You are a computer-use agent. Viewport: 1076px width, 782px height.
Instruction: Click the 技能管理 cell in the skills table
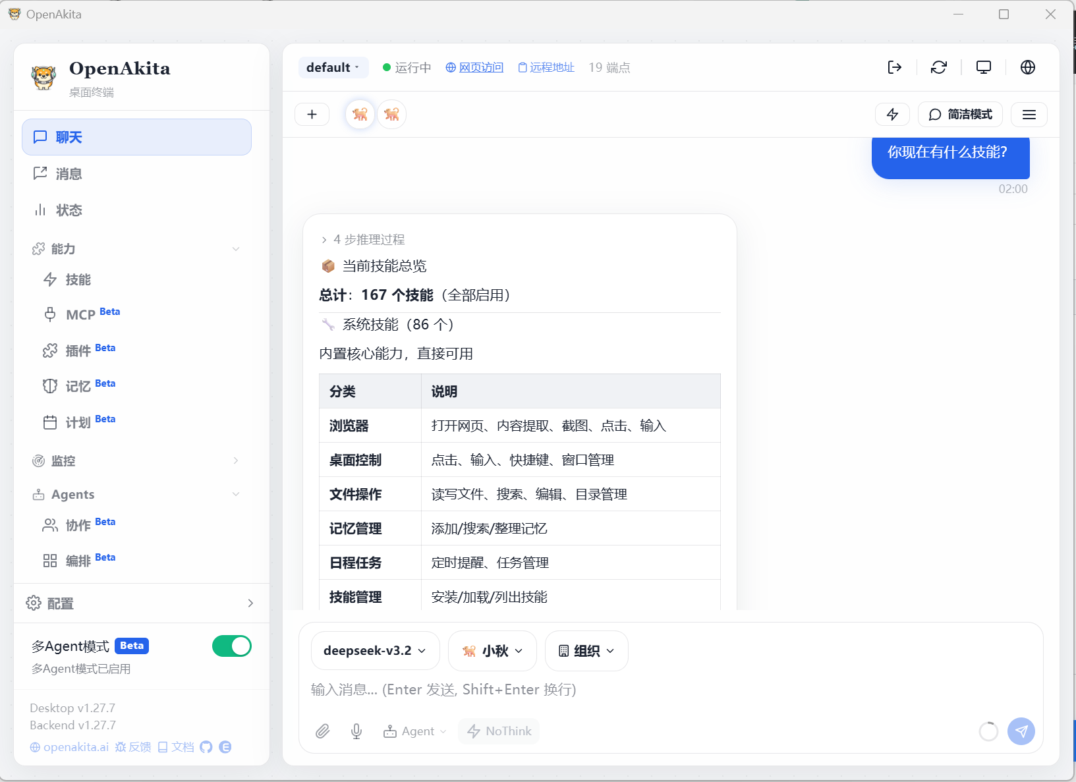tap(370, 596)
